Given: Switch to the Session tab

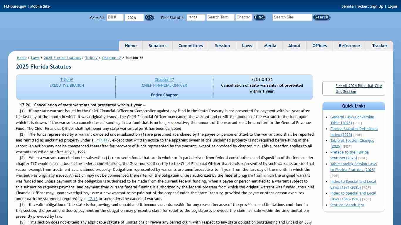Looking at the screenshot, I should click(x=222, y=46).
